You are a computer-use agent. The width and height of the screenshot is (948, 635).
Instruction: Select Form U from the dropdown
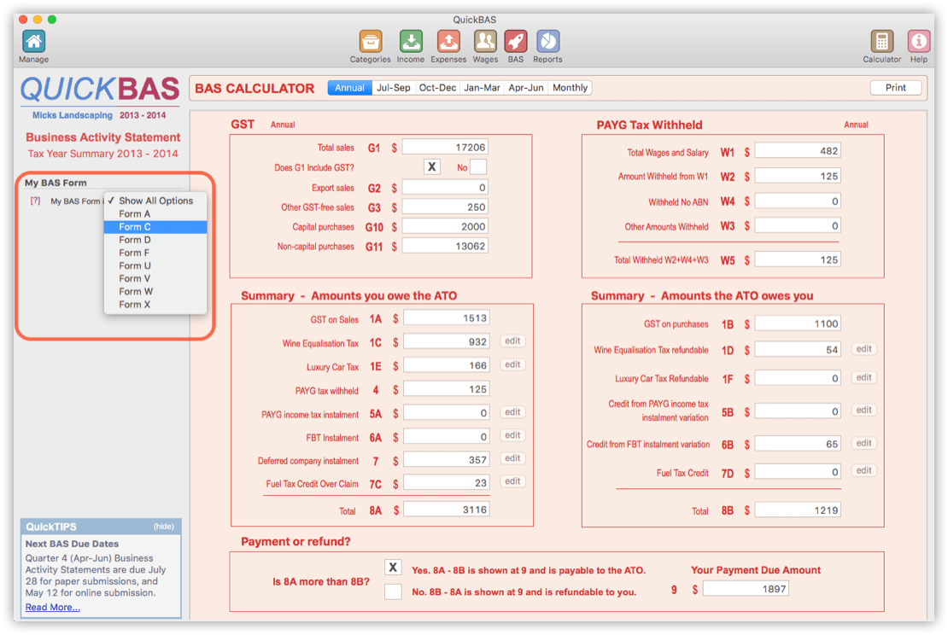[x=155, y=265]
